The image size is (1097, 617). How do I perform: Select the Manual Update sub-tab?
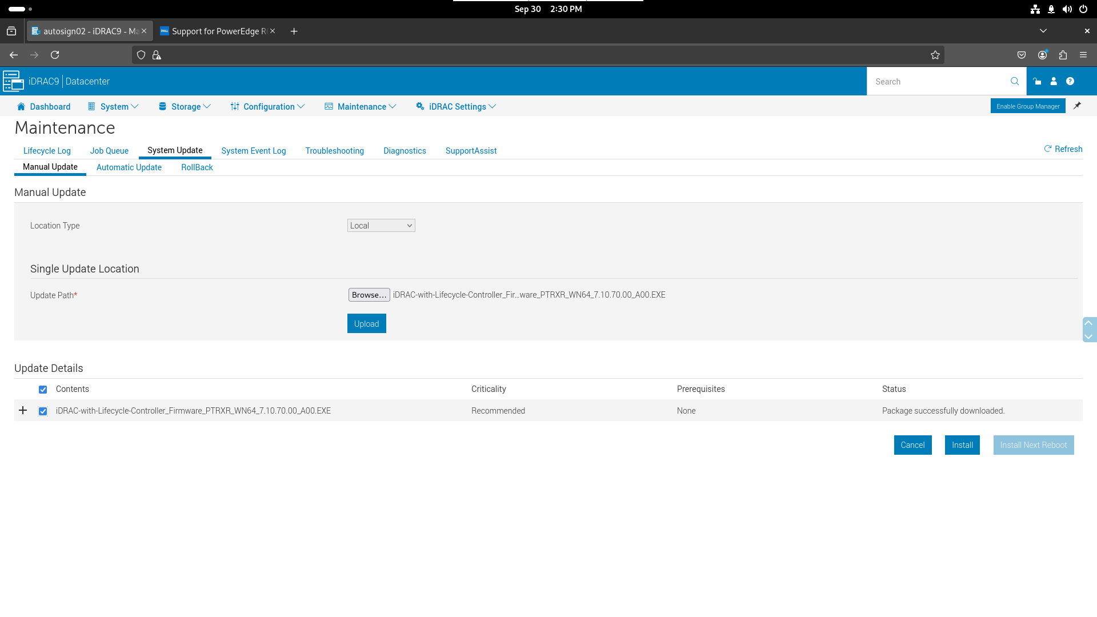pos(50,167)
